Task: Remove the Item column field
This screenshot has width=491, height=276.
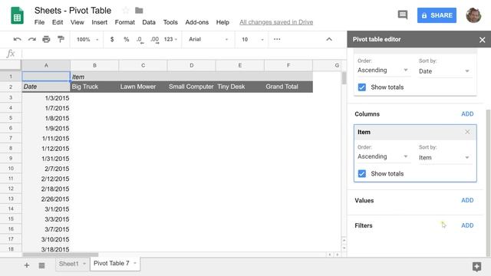Action: 467,132
